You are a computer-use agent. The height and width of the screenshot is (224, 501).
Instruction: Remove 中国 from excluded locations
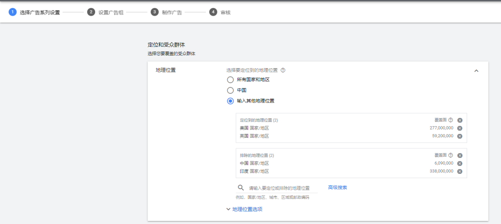(x=460, y=163)
